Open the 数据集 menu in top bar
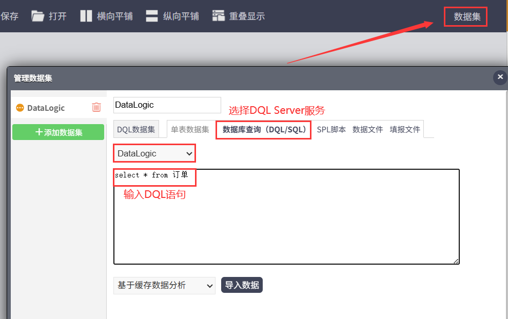 point(466,16)
